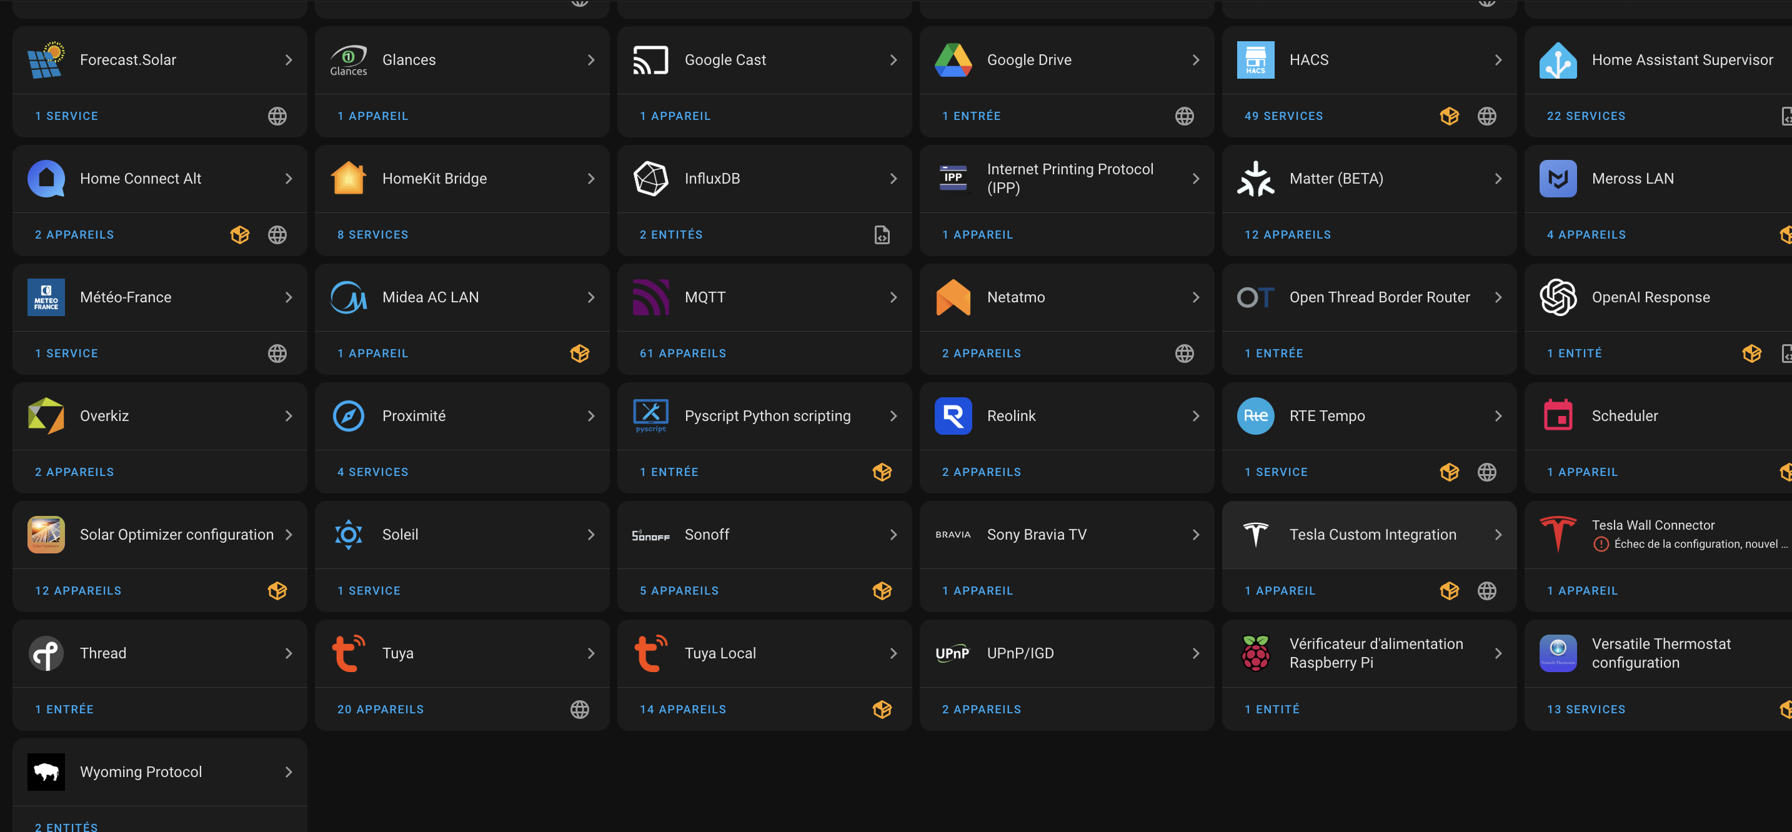Screen dimensions: 1792x832
Task: Open the 61 APPAREILS link under MQTT
Action: tap(682, 354)
